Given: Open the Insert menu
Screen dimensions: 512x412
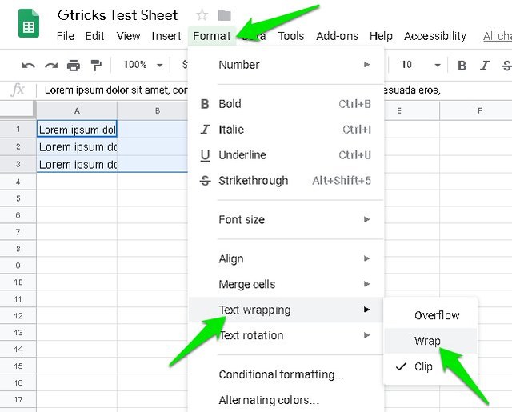Looking at the screenshot, I should (x=166, y=36).
